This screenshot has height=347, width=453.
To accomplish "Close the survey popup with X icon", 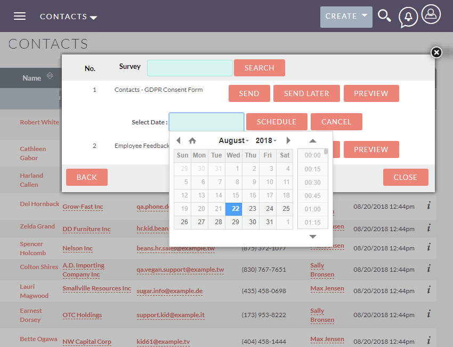I will (x=436, y=52).
